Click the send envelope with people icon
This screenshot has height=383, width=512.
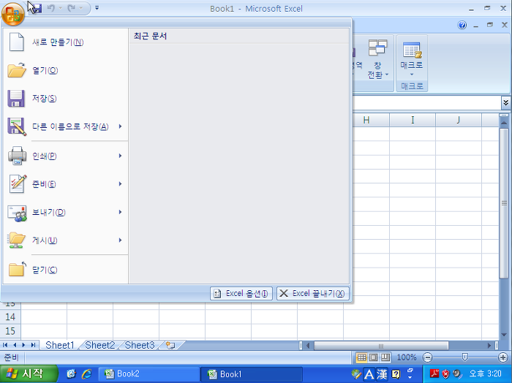coord(17,213)
